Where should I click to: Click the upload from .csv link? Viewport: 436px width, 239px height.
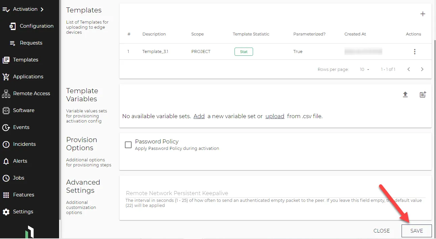pyautogui.click(x=275, y=116)
